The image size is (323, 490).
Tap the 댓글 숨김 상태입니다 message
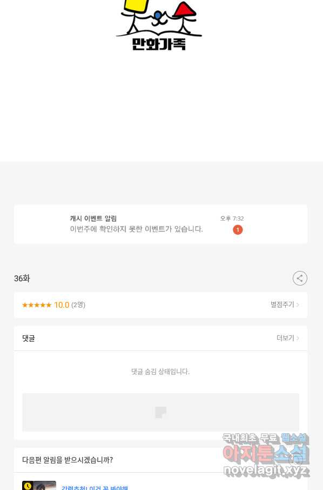click(160, 372)
